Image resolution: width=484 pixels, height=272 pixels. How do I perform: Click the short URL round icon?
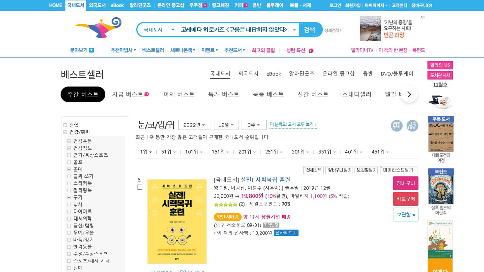coord(412,125)
